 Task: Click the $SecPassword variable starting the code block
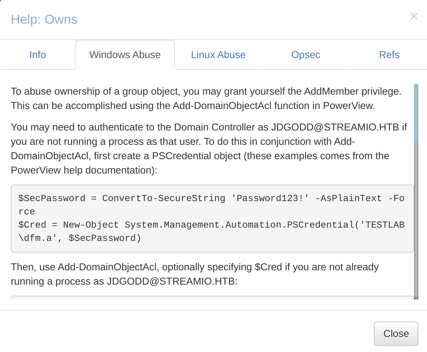(52, 198)
